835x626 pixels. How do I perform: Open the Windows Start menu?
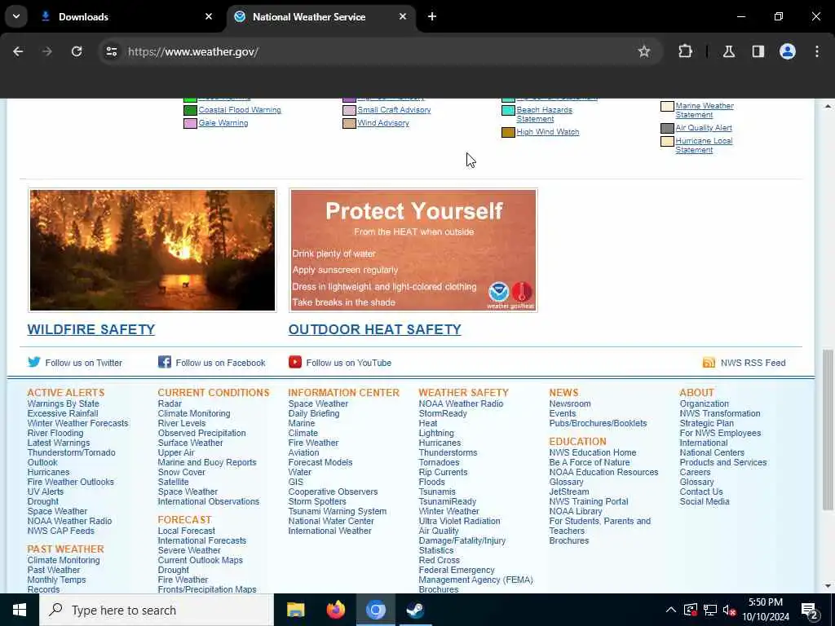click(x=20, y=610)
